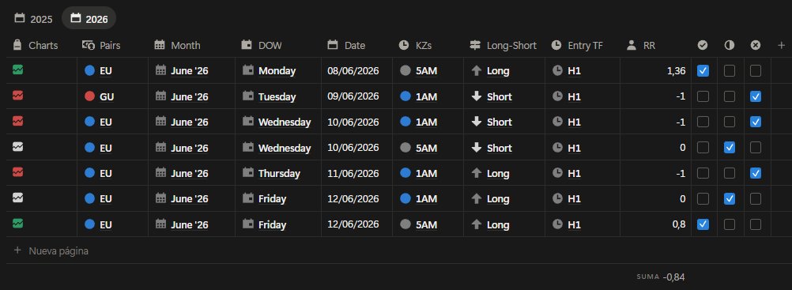Open the Thursday day-of-week link
The height and width of the screenshot is (290, 792).
tap(279, 173)
